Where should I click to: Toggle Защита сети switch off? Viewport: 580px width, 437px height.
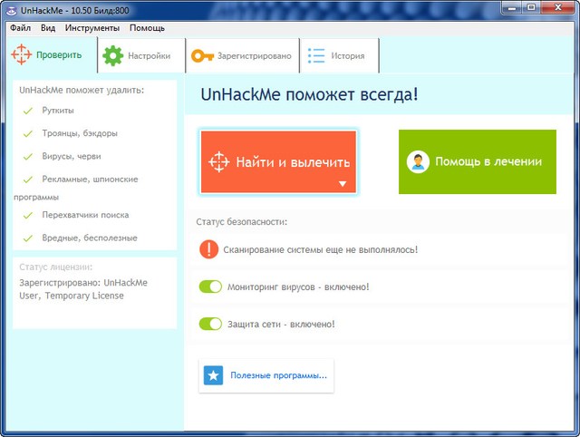click(210, 324)
